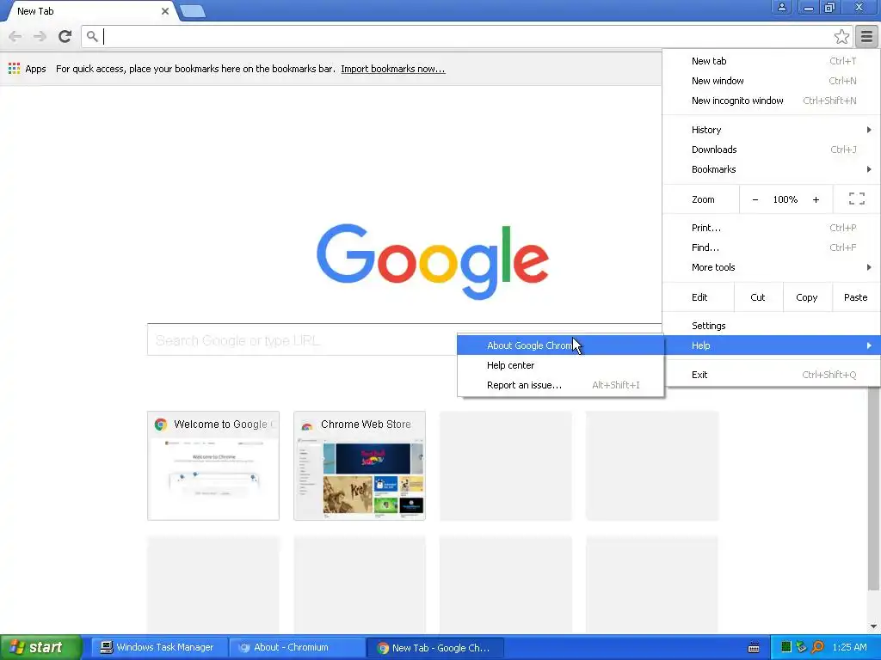Click the scrollbar down arrow on the page
The image size is (881, 660).
(x=873, y=626)
